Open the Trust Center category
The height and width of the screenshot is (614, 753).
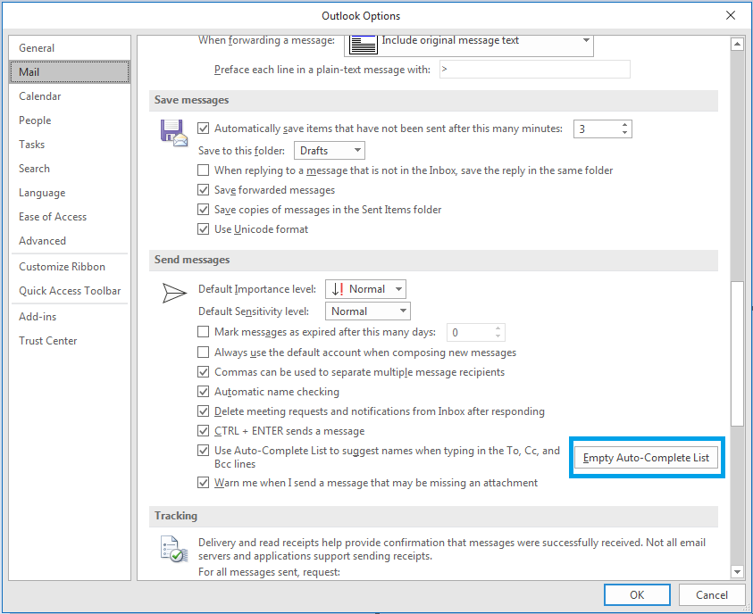click(x=48, y=341)
